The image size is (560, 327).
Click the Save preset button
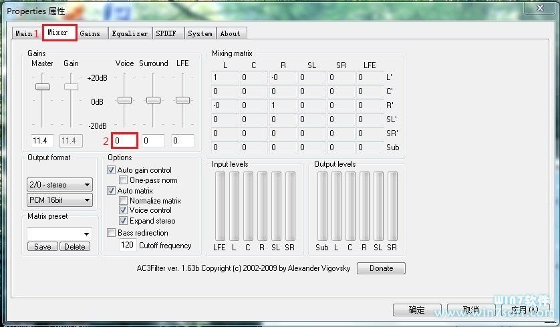coord(43,247)
